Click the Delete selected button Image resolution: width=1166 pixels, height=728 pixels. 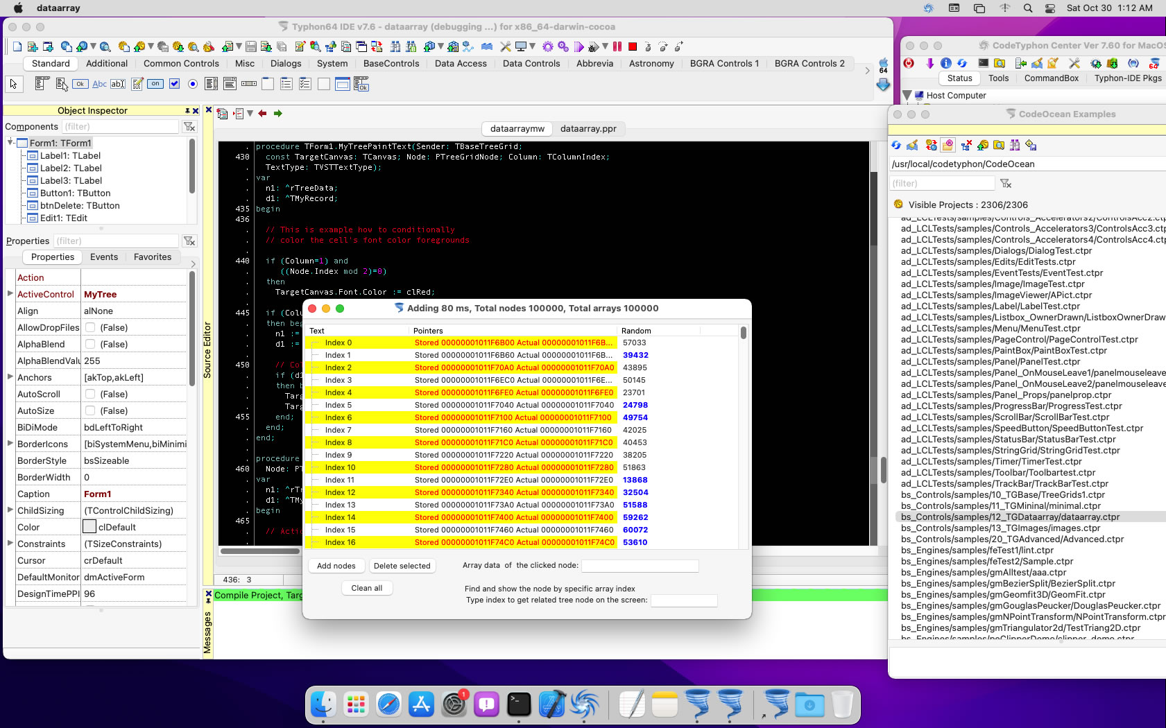pyautogui.click(x=402, y=566)
